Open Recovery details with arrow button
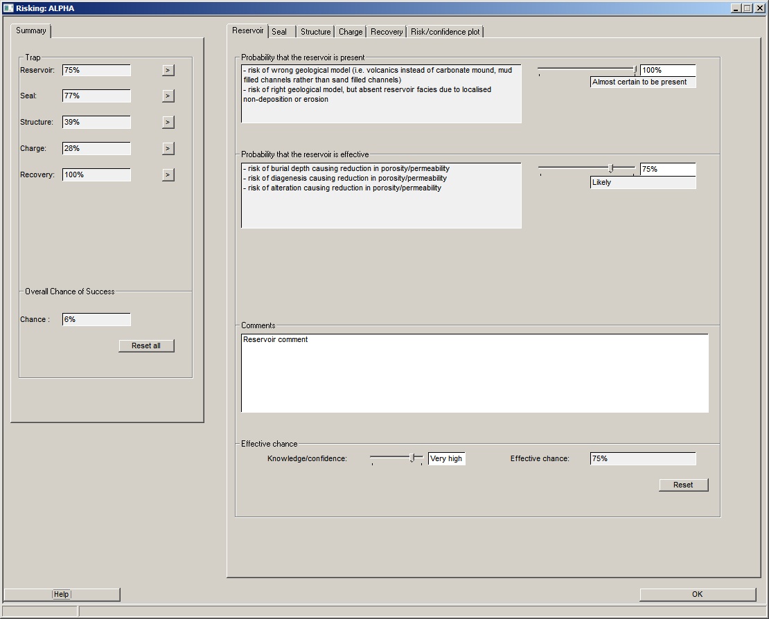Image resolution: width=769 pixels, height=619 pixels. (x=168, y=175)
